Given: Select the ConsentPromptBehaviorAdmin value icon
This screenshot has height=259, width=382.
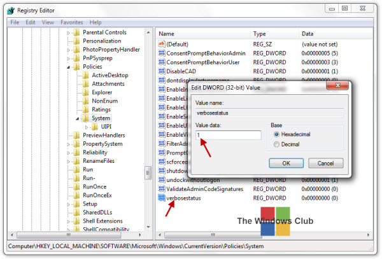Looking at the screenshot, I should tap(162, 53).
